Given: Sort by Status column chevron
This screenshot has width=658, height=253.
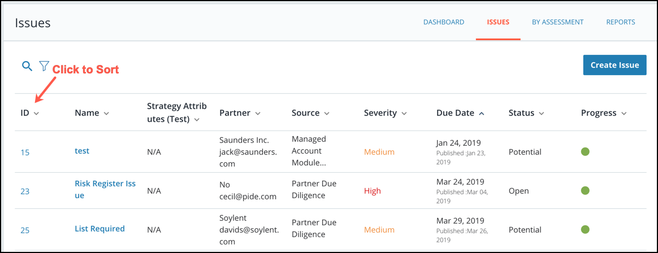Looking at the screenshot, I should tap(542, 114).
